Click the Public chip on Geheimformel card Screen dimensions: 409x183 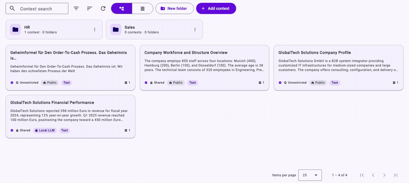tap(49, 83)
